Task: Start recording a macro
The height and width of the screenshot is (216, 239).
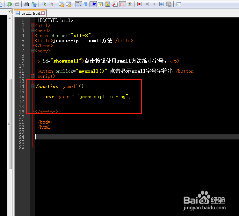Action: click(x=139, y=4)
